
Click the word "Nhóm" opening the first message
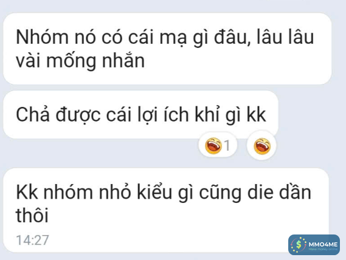coord(42,37)
